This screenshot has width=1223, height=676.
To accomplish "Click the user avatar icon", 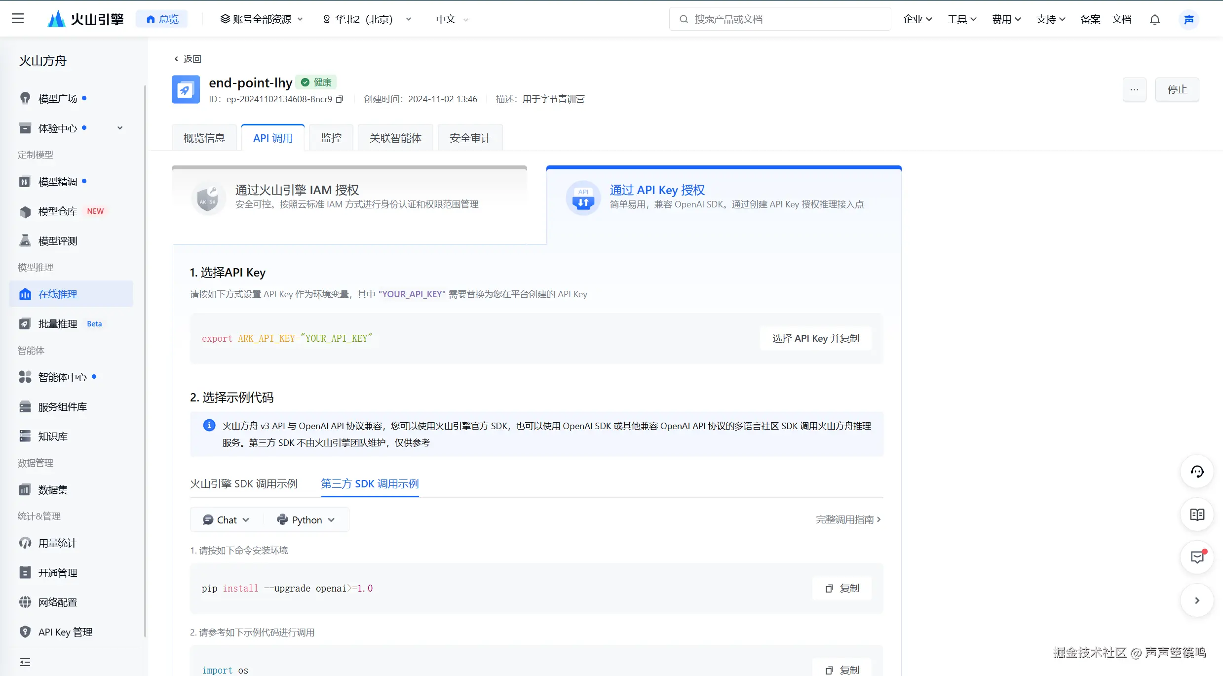I will pos(1188,19).
